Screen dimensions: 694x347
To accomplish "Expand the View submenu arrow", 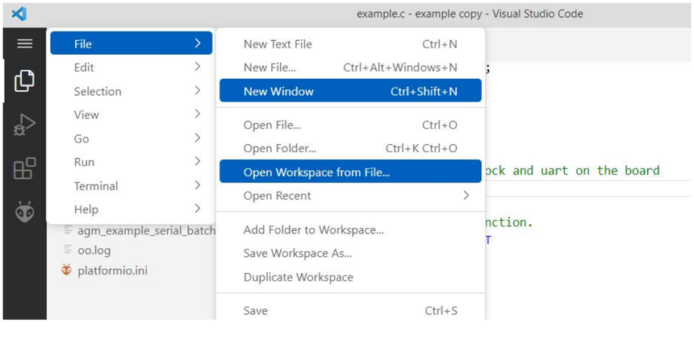I will [198, 114].
